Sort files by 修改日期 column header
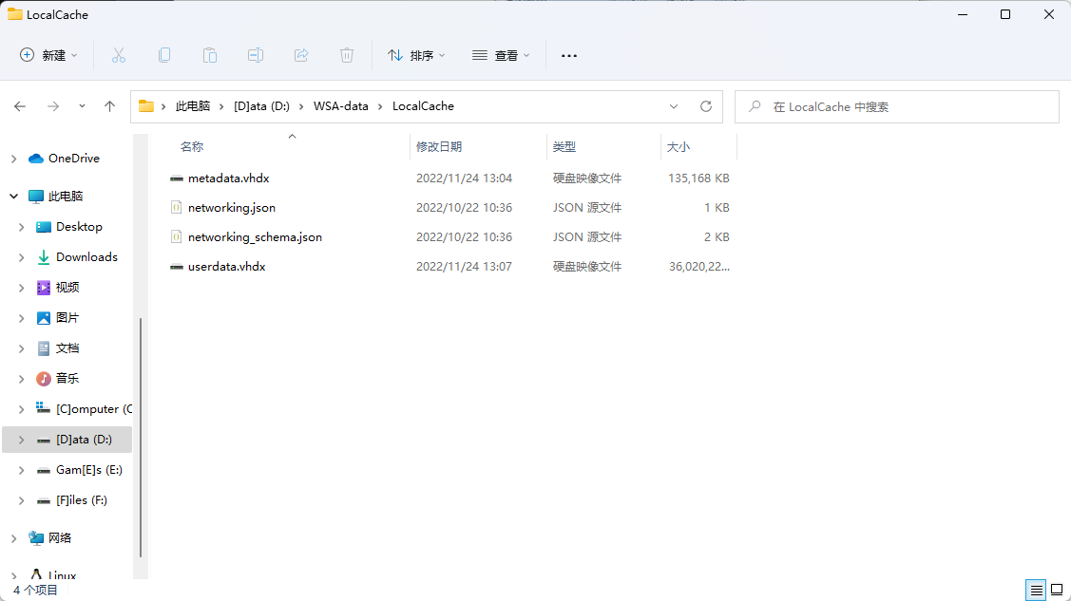This screenshot has height=601, width=1071. pyautogui.click(x=439, y=147)
